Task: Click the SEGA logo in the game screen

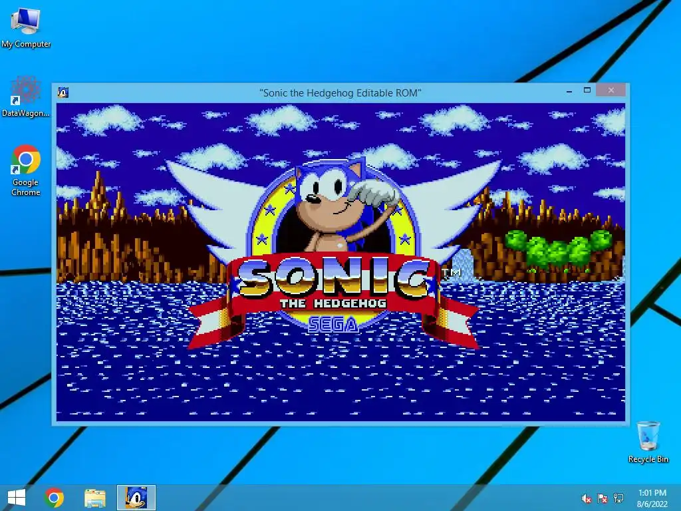Action: 334,325
